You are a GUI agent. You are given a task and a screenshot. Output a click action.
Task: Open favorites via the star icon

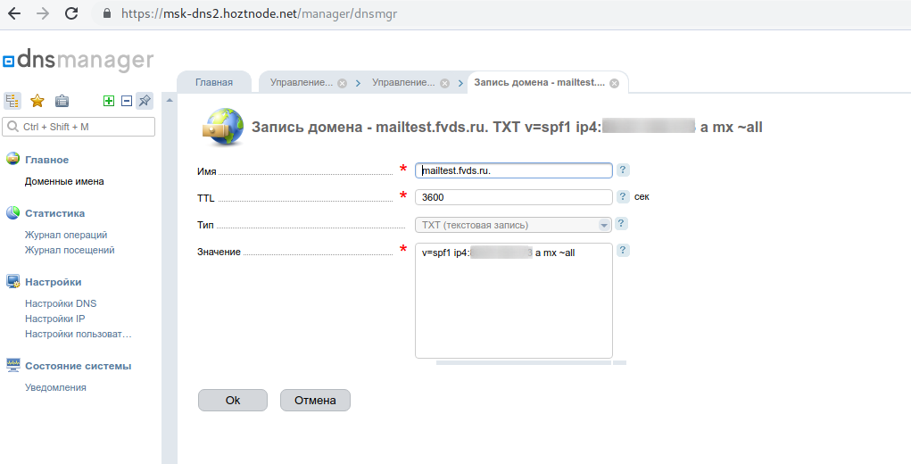pyautogui.click(x=37, y=101)
